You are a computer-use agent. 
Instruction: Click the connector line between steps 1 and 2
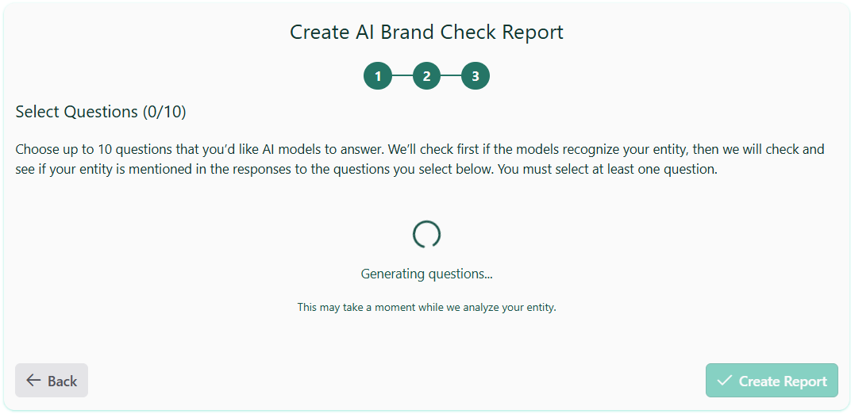402,76
